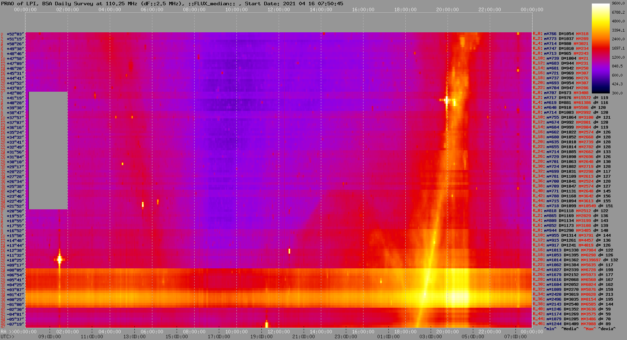Click the '^min^' column legend

point(550,329)
